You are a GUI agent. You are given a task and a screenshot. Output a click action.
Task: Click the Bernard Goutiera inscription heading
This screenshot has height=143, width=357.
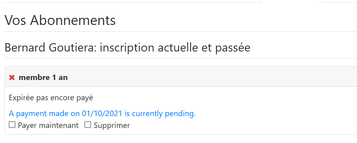click(x=127, y=48)
